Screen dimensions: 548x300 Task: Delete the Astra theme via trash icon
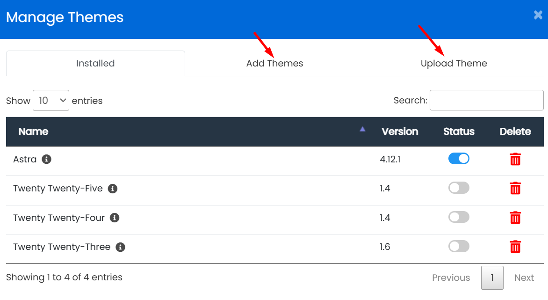515,159
